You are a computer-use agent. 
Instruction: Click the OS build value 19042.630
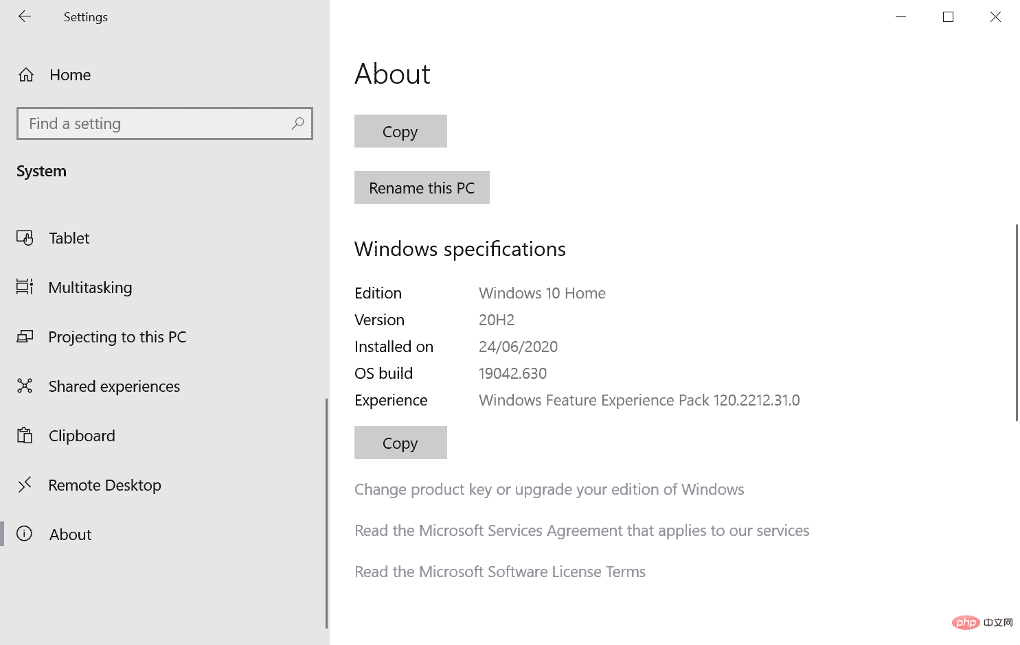[x=512, y=373]
